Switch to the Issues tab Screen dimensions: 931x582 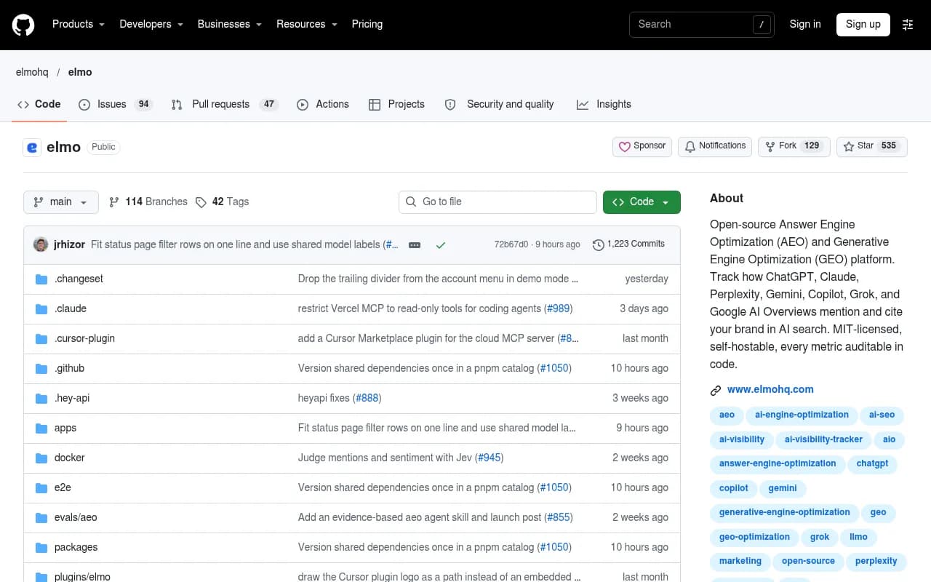[116, 104]
